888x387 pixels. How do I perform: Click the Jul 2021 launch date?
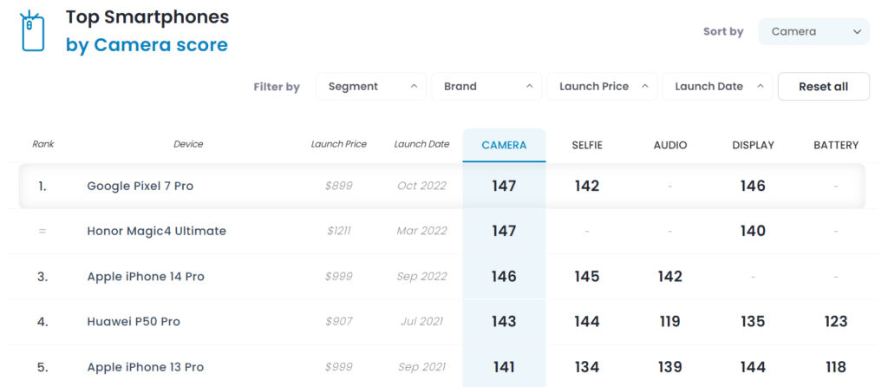[422, 322]
